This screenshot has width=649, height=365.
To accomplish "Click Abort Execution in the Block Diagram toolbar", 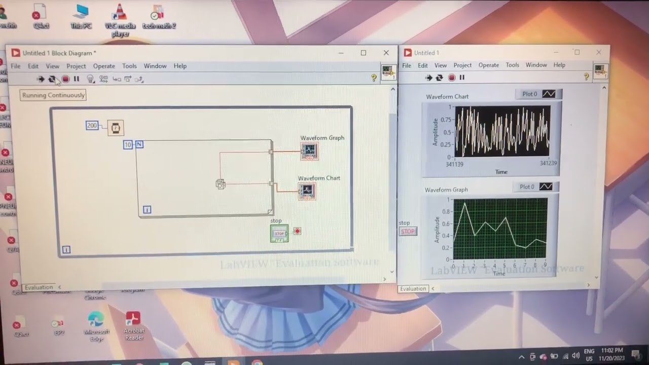I will [65, 79].
